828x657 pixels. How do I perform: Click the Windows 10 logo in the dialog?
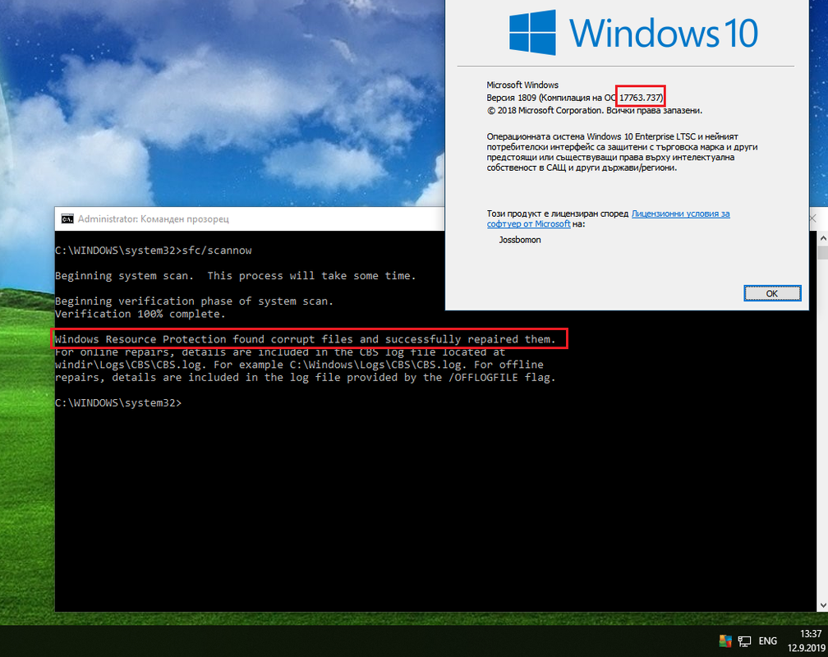point(633,33)
